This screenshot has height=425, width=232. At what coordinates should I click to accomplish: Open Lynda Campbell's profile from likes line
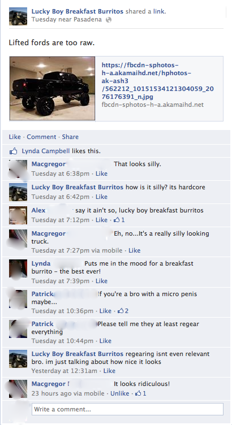tap(46, 151)
